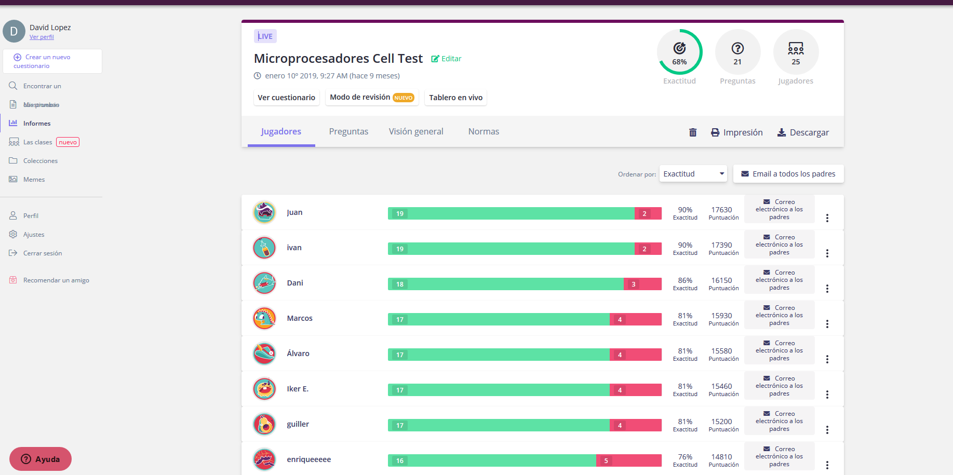Click the Preguntas question mark icon

pos(737,49)
